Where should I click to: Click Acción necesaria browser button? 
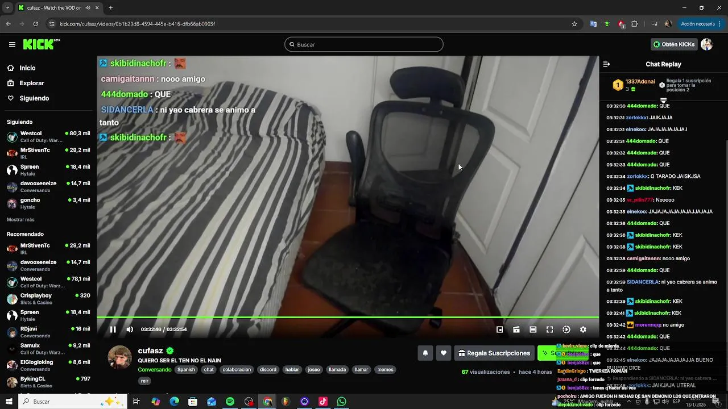pos(697,24)
